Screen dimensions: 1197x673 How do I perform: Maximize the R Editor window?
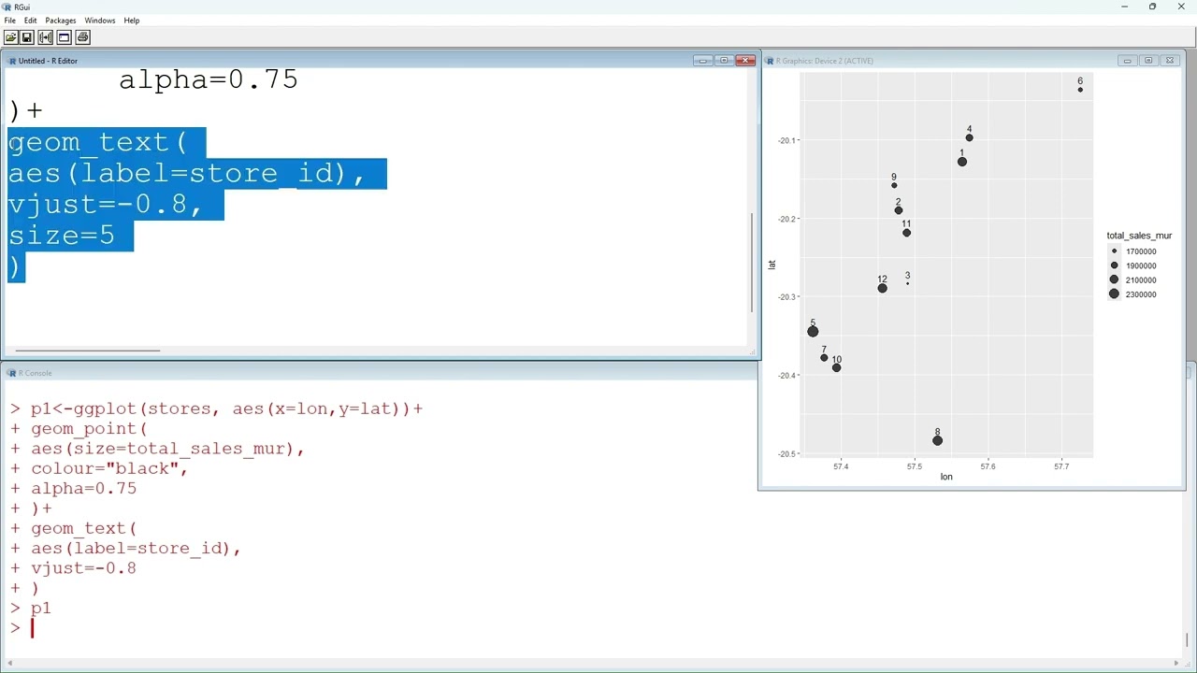coord(724,61)
